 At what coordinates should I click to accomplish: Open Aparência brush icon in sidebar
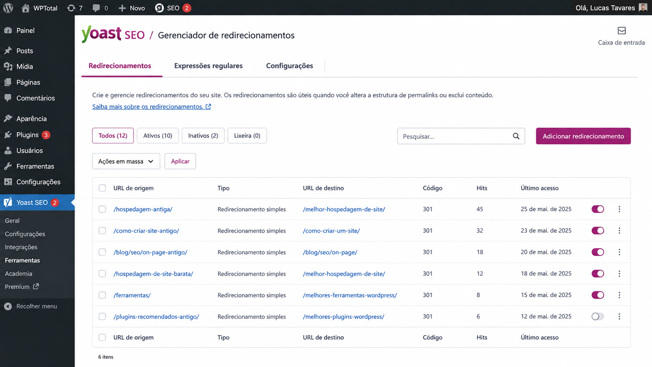point(8,118)
